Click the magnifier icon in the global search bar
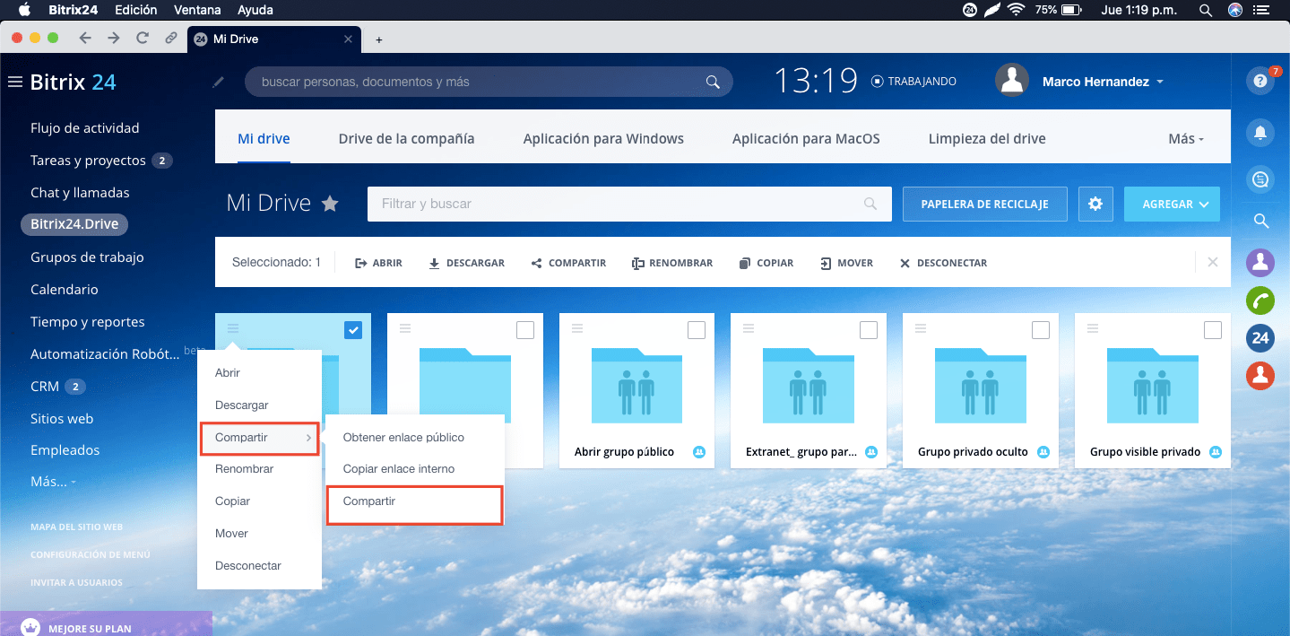Image resolution: width=1290 pixels, height=636 pixels. click(713, 82)
